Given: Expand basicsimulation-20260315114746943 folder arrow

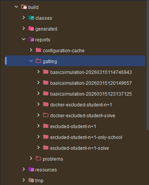Looking at the screenshot, I should 38,72.
